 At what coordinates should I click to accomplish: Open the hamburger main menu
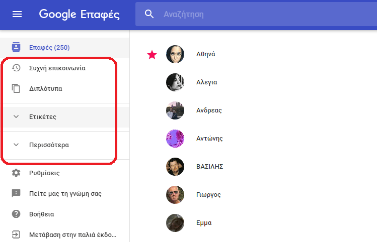coord(17,15)
